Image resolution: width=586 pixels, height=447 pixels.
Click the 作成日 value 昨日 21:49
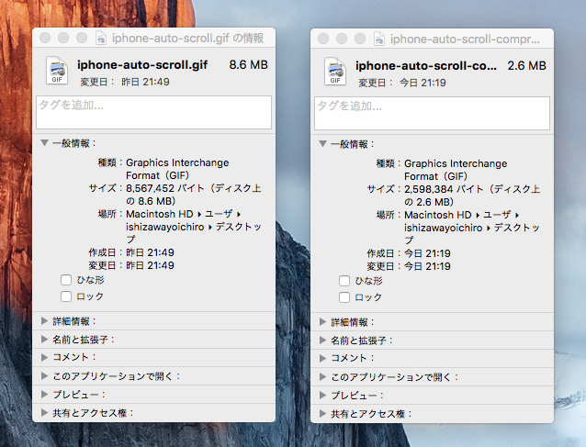point(150,252)
